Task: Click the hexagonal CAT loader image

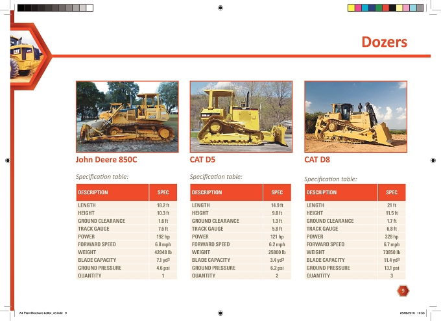Action: pyautogui.click(x=27, y=57)
